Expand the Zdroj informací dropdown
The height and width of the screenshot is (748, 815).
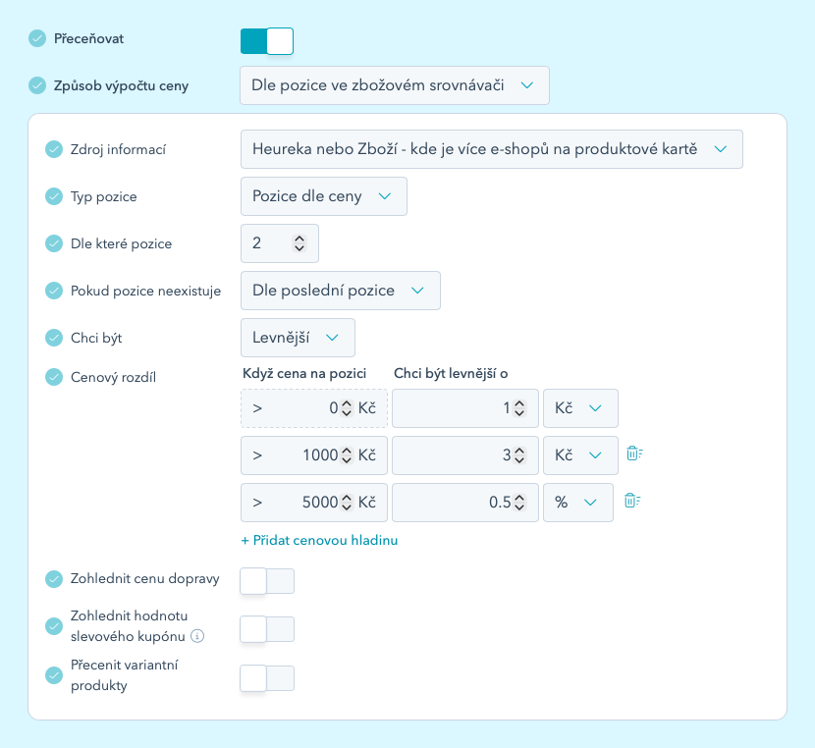pyautogui.click(x=492, y=149)
